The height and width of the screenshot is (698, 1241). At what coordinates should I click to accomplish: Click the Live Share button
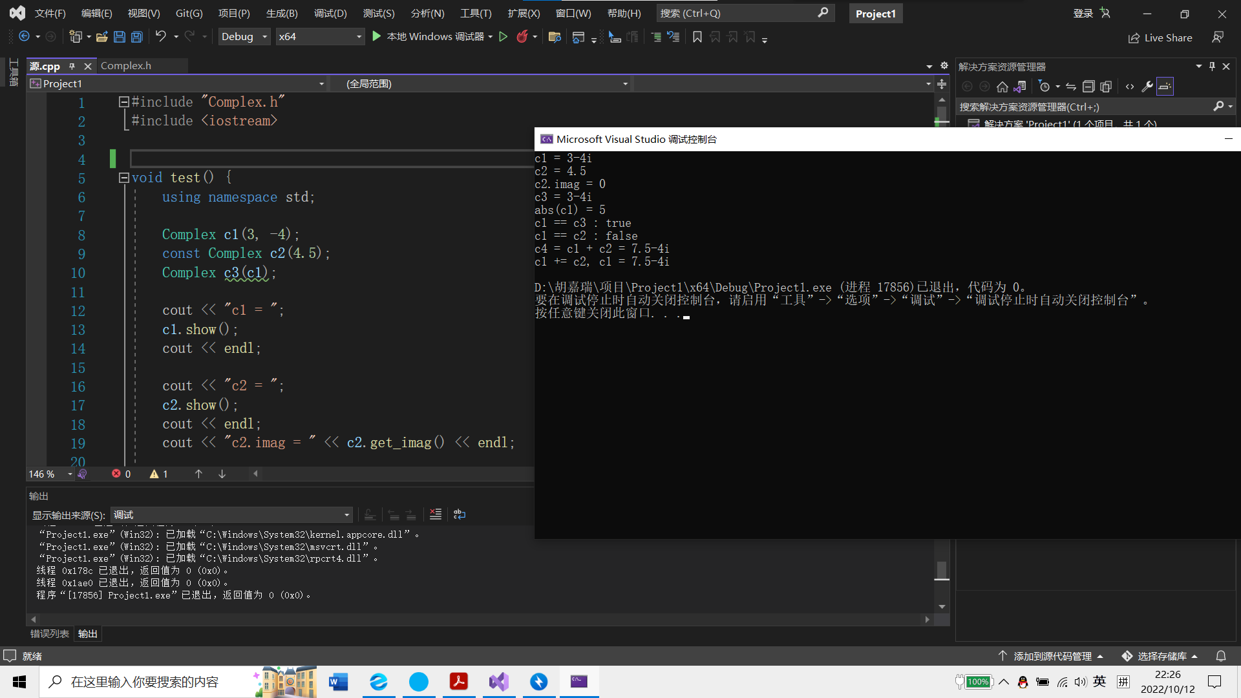1161,37
